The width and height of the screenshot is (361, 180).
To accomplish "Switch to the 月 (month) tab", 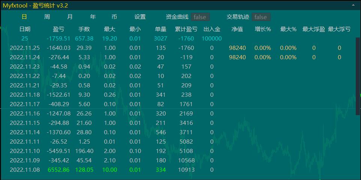I will click(x=70, y=17).
